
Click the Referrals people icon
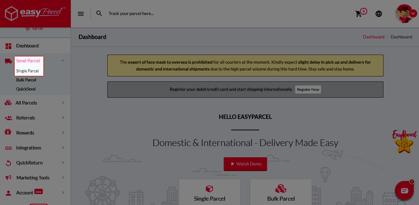click(8, 118)
